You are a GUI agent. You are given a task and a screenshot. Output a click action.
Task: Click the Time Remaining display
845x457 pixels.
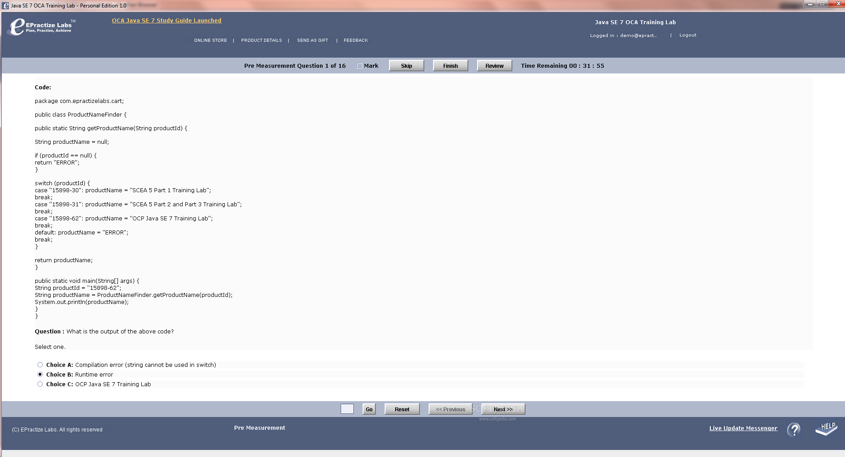pyautogui.click(x=562, y=66)
